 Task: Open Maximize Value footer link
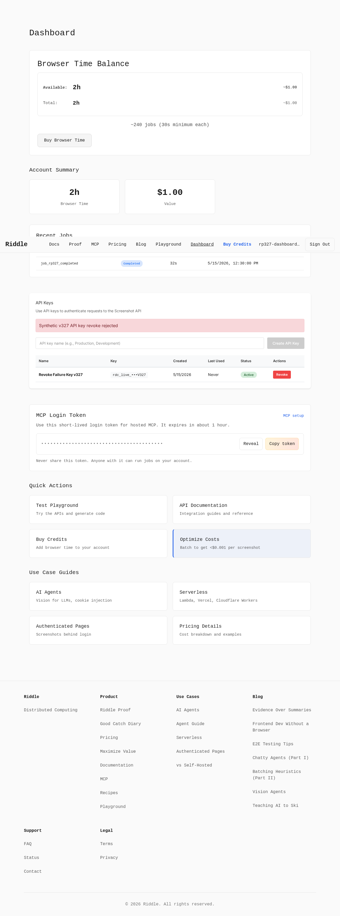point(118,751)
